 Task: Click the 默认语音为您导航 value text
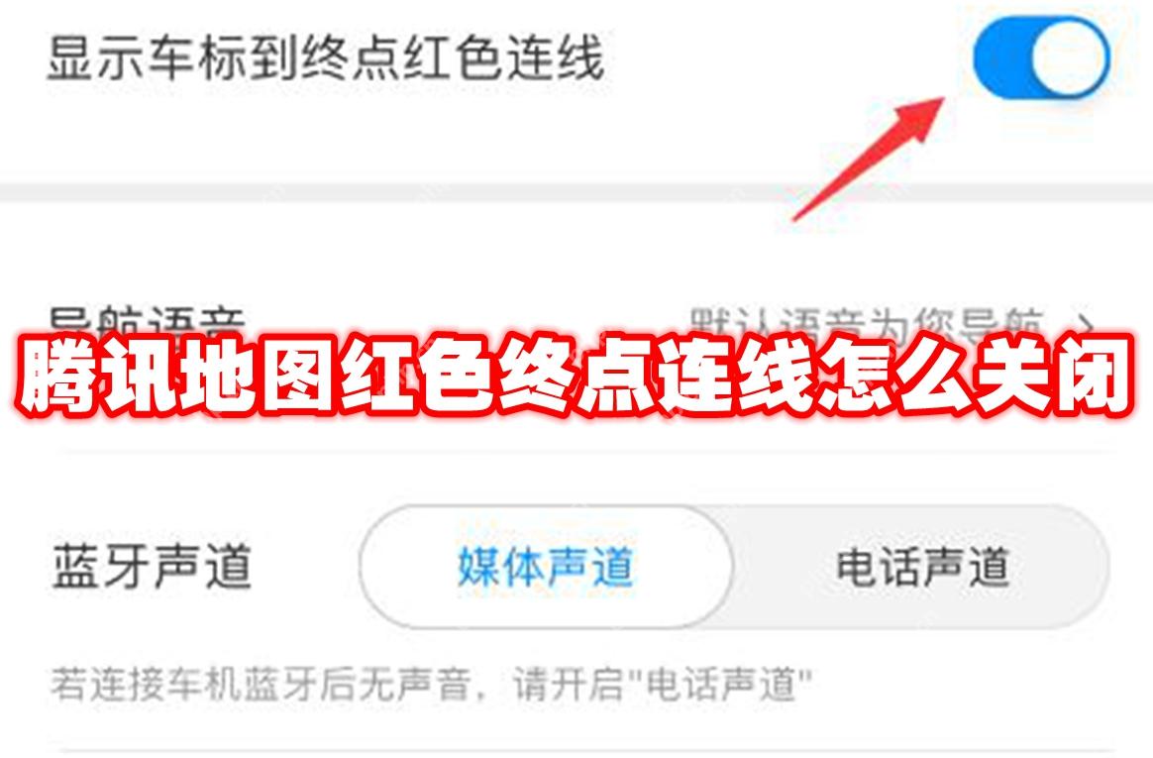pos(866,323)
